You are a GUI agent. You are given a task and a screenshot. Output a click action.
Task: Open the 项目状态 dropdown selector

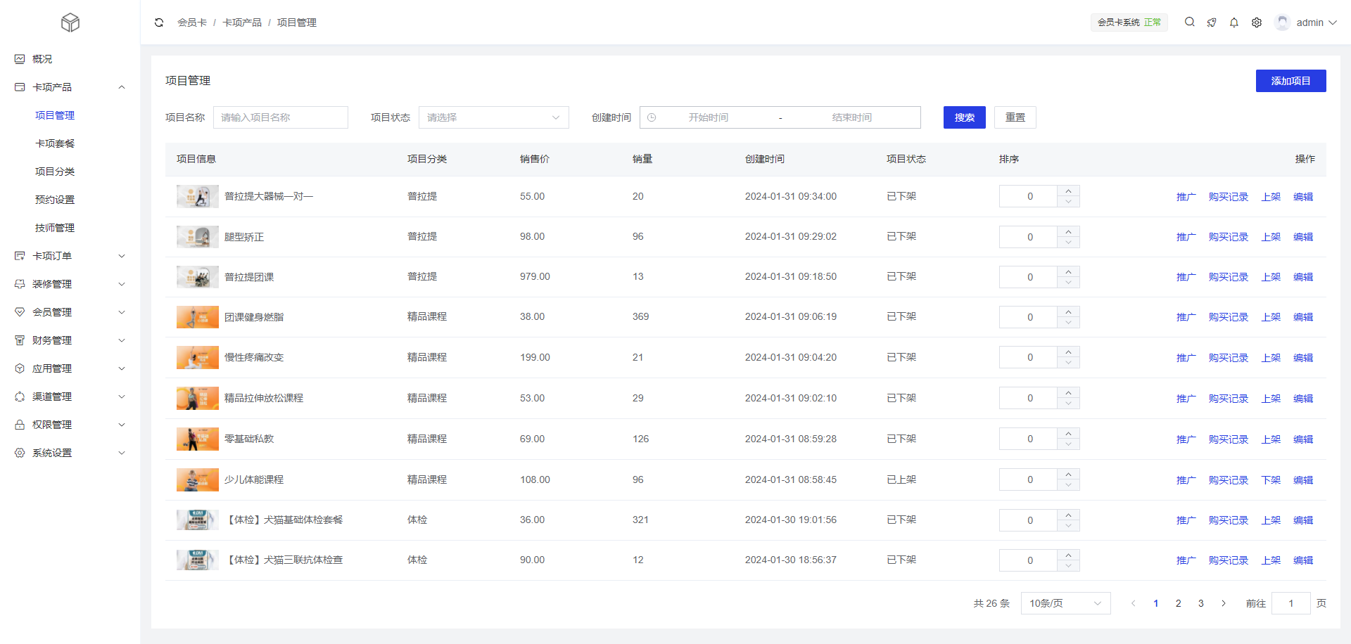(x=493, y=117)
